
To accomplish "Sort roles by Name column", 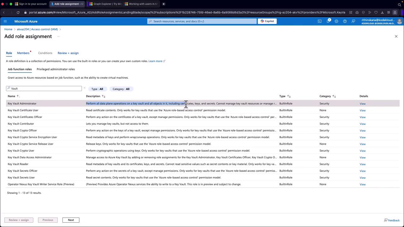I will (x=13, y=96).
